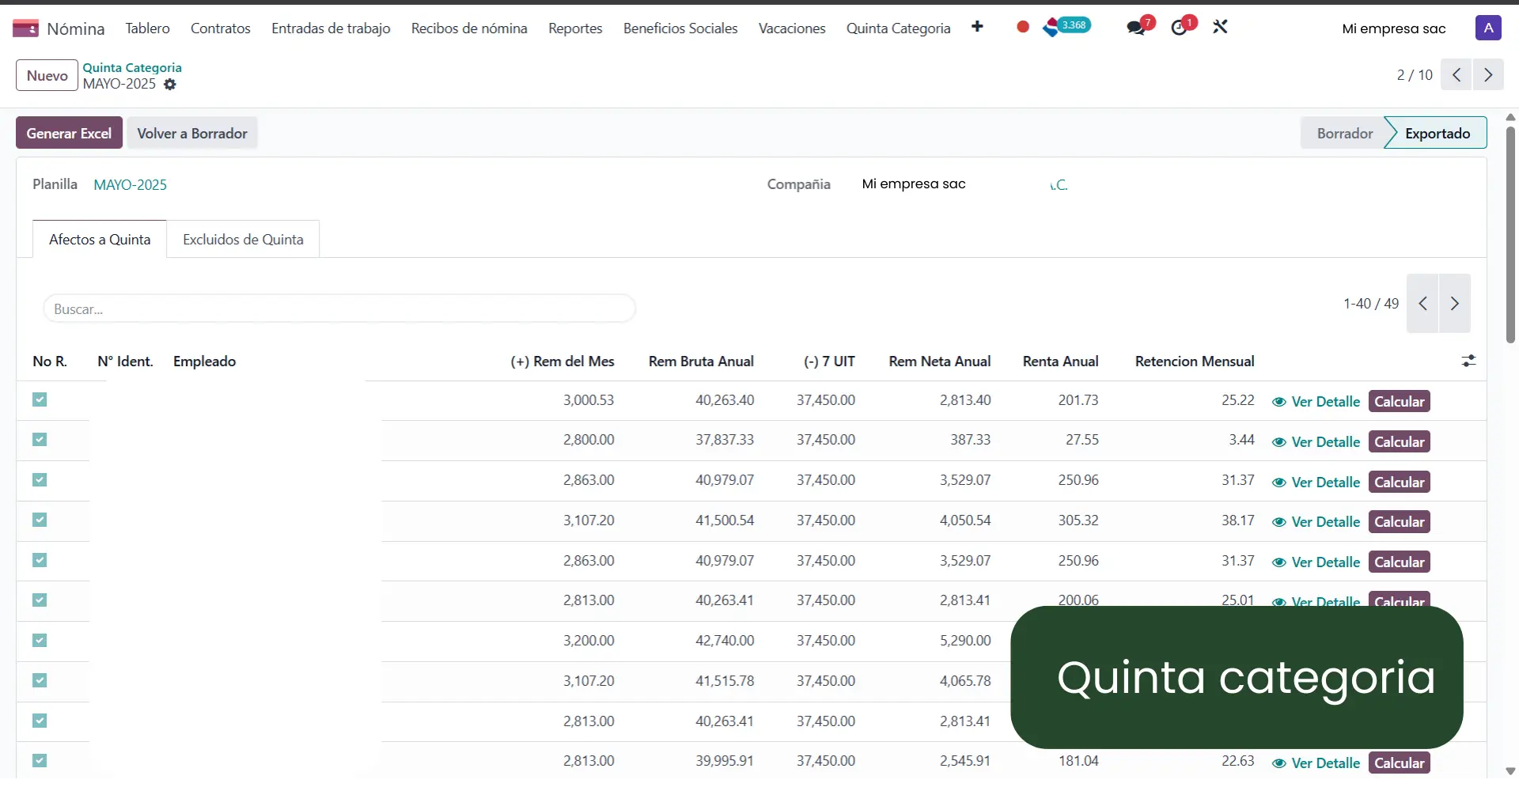
Task: Open the Odoo apps creator plus icon
Action: point(978,27)
